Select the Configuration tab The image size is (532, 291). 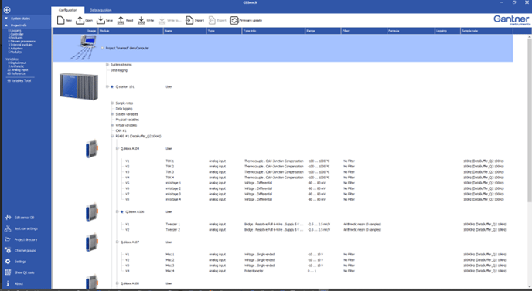click(x=68, y=10)
